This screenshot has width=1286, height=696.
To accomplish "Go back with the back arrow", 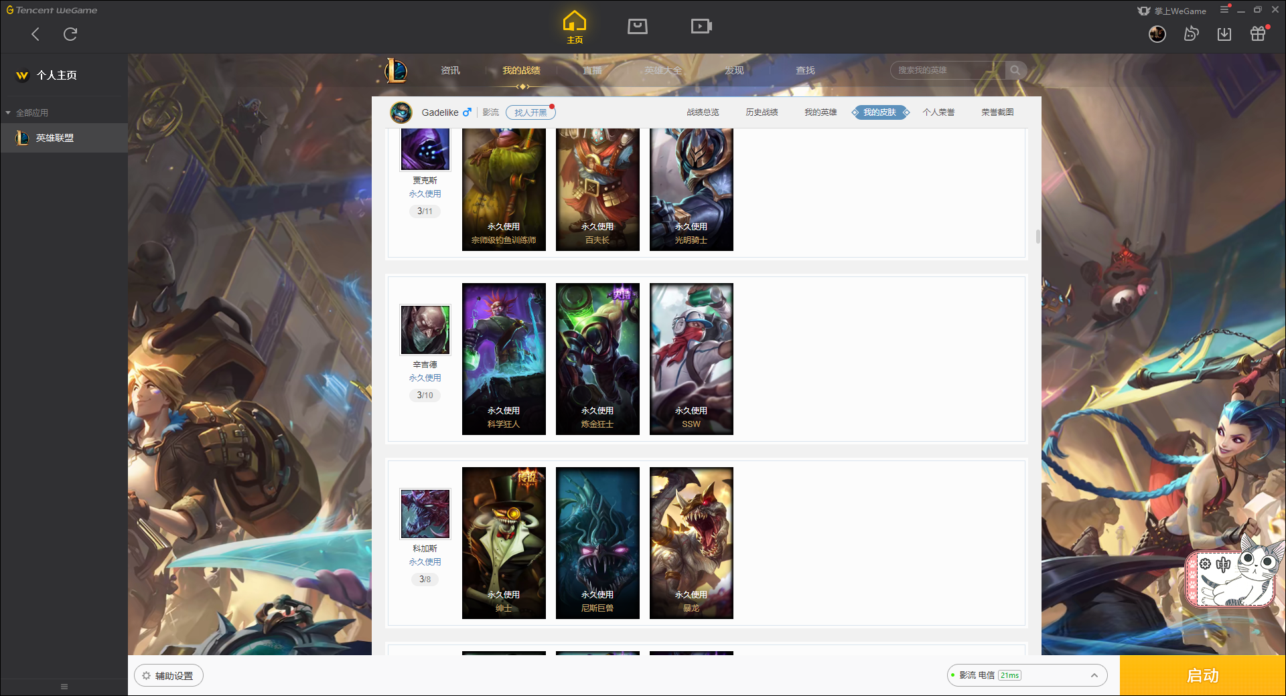I will coord(35,34).
